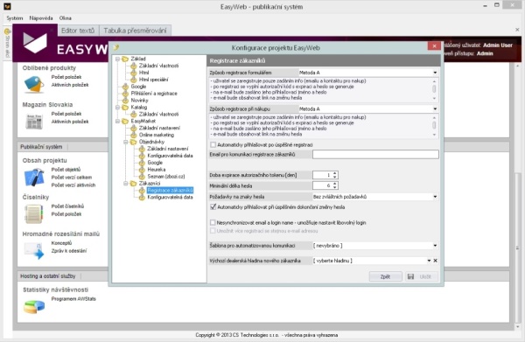Viewport: 525px width, 342px height.
Task: Open the Systém menu
Action: click(15, 18)
